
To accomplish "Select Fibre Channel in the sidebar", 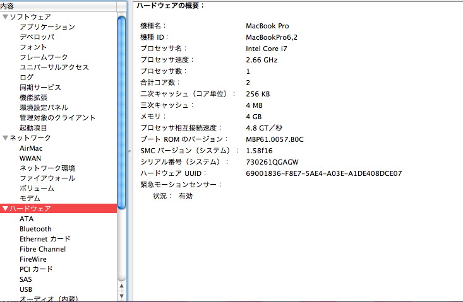I will point(42,249).
